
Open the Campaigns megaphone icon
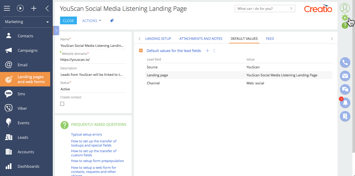[x=9, y=50]
